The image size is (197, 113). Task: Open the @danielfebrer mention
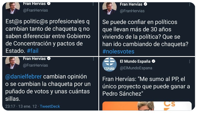coord(23,76)
